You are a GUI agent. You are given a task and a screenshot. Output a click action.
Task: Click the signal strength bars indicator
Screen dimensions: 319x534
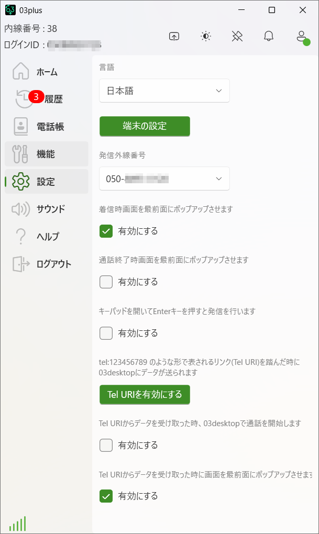17,524
